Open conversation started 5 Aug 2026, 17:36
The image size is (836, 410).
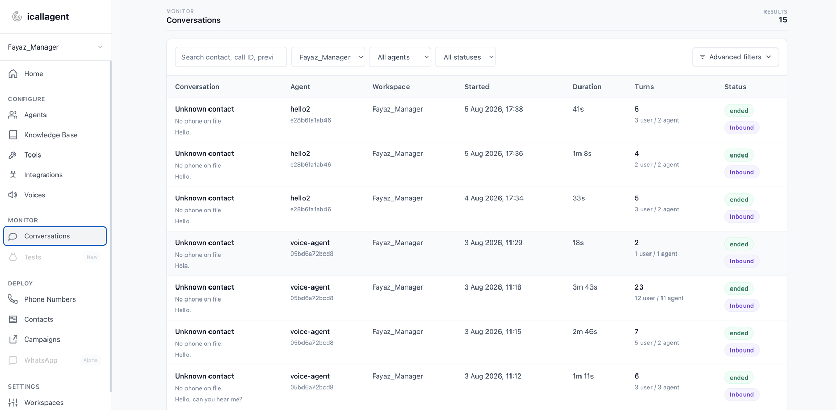point(477,164)
